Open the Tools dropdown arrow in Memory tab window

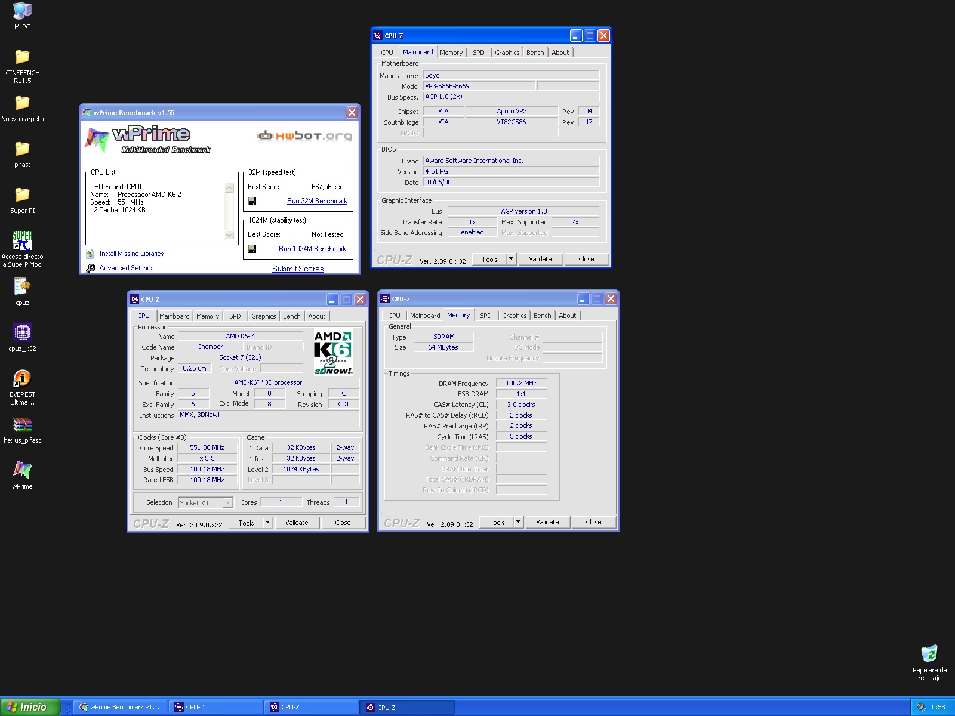[x=518, y=522]
